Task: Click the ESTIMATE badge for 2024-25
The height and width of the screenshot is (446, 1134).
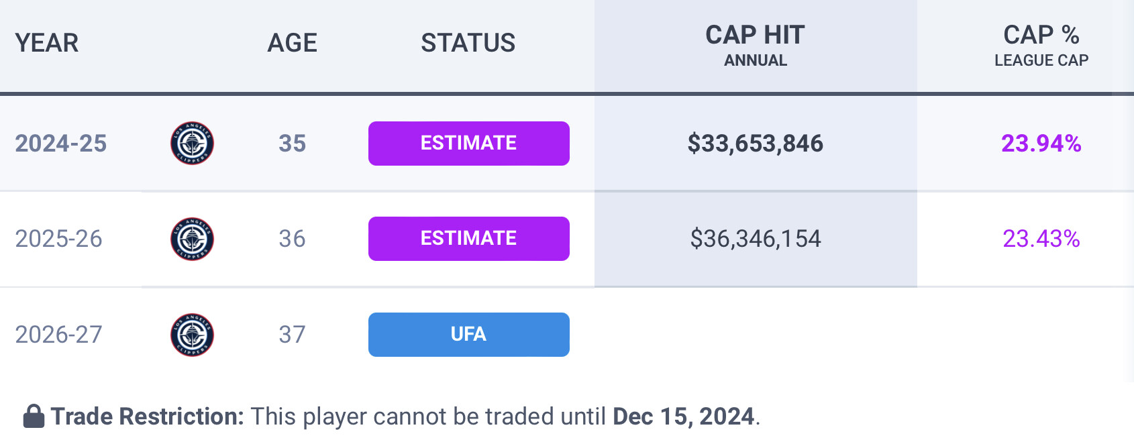Action: [x=468, y=144]
